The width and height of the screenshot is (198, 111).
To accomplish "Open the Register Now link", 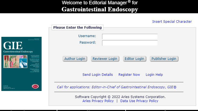I will coord(129,75).
